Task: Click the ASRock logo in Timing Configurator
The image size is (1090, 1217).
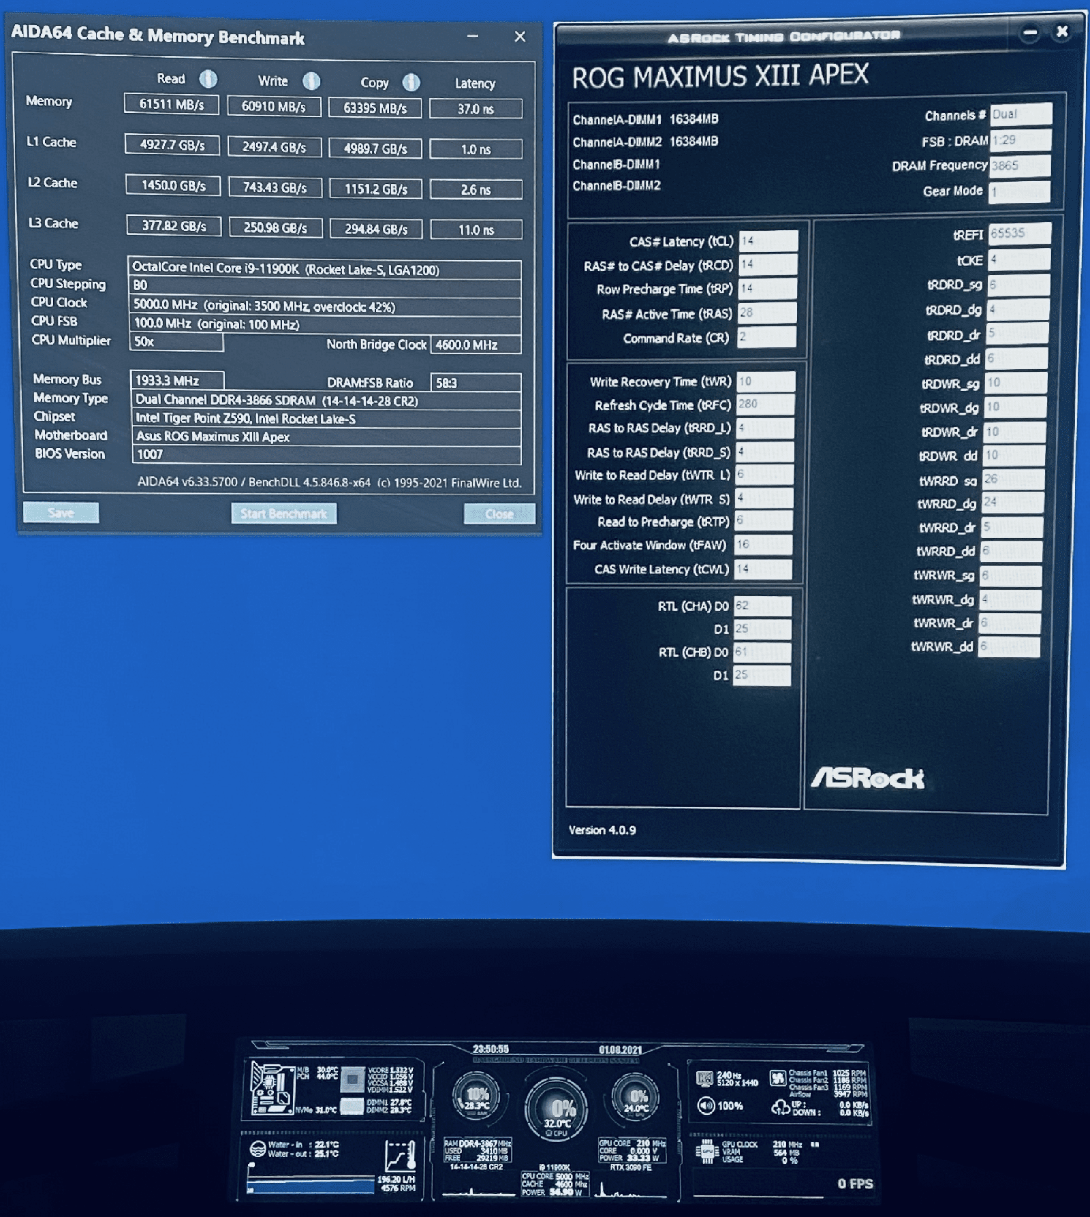Action: [x=867, y=778]
